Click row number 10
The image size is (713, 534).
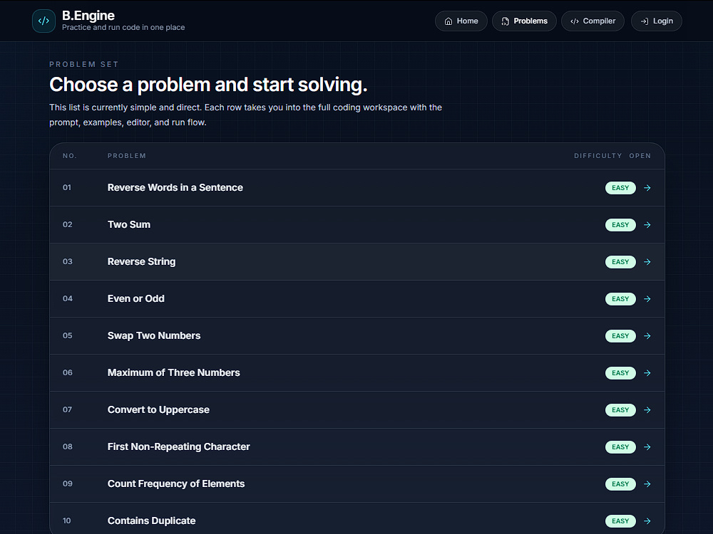coord(67,520)
